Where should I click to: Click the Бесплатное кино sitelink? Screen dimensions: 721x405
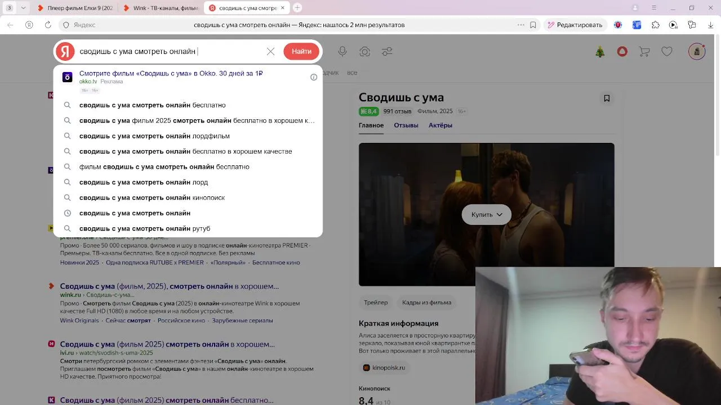point(276,263)
